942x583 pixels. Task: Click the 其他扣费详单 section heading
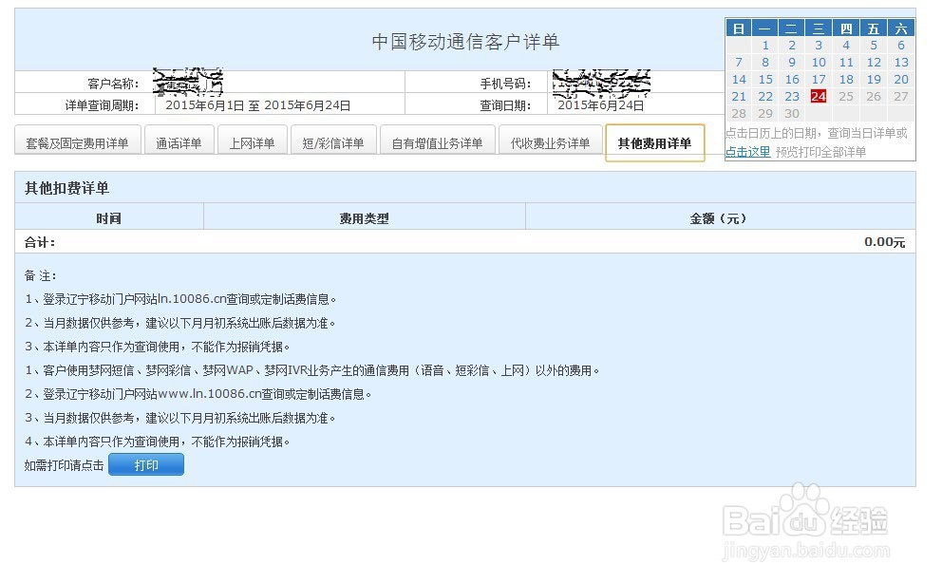[x=66, y=189]
